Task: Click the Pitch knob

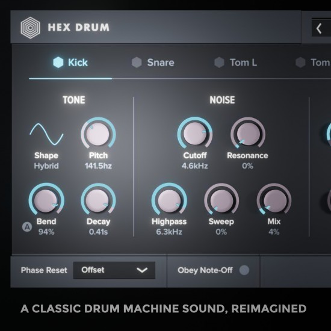Action: (98, 134)
